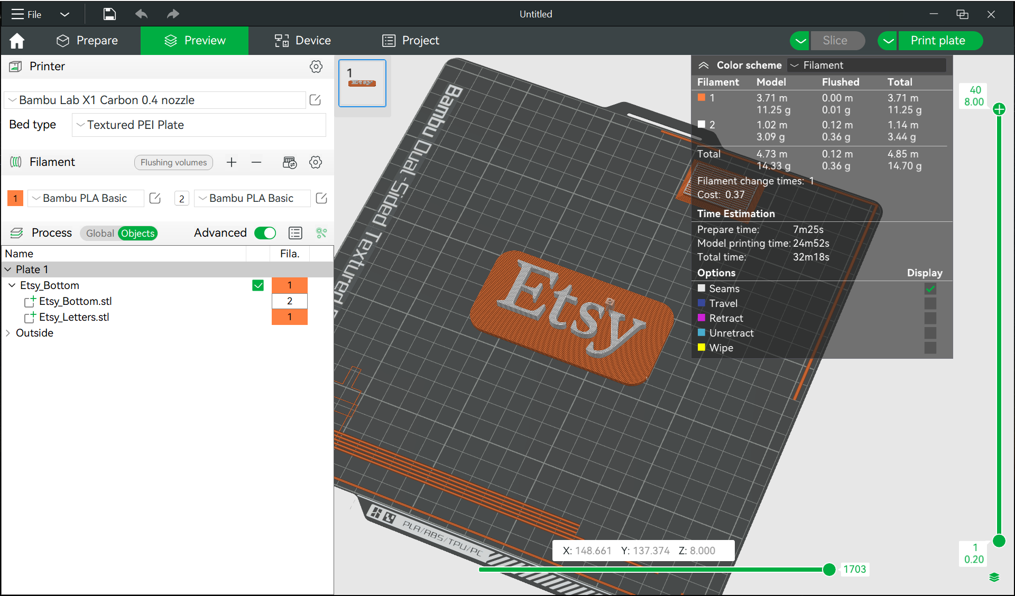1015x596 pixels.
Task: Open the filament settings gear icon
Action: click(x=316, y=162)
